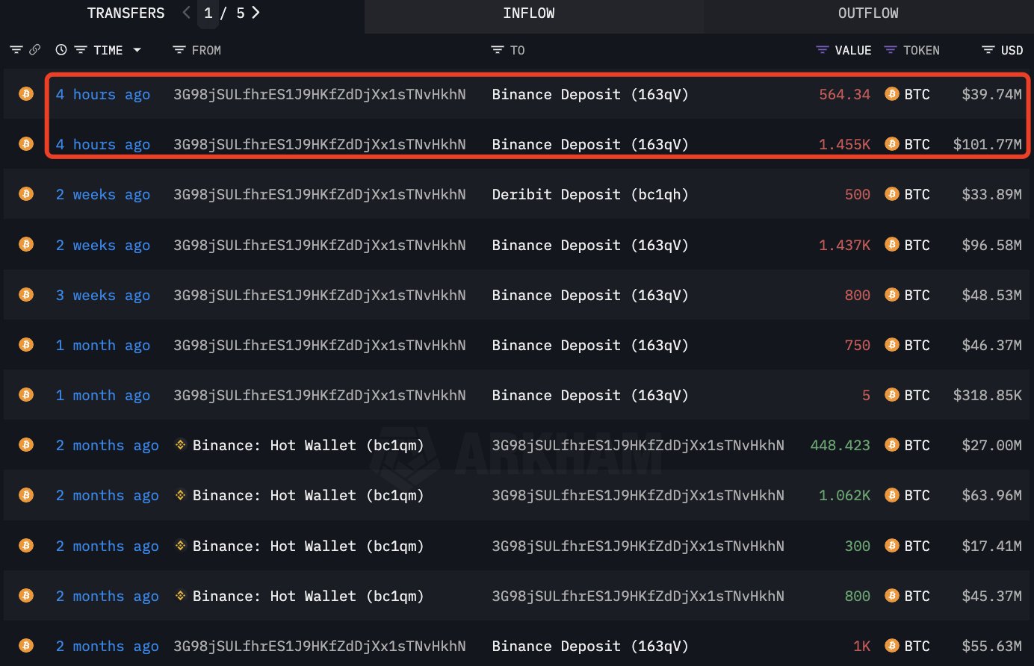Viewport: 1034px width, 666px height.
Task: Open the purple TOKEN filter icon
Action: tap(890, 50)
